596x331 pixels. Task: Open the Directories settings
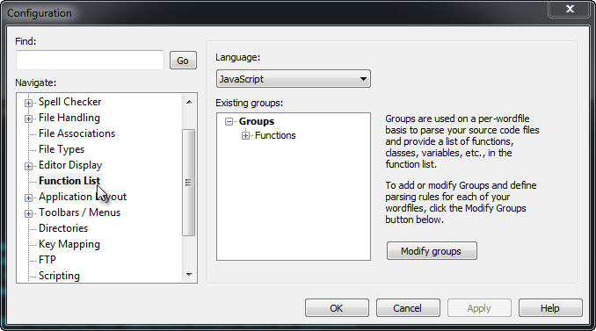pyautogui.click(x=63, y=228)
